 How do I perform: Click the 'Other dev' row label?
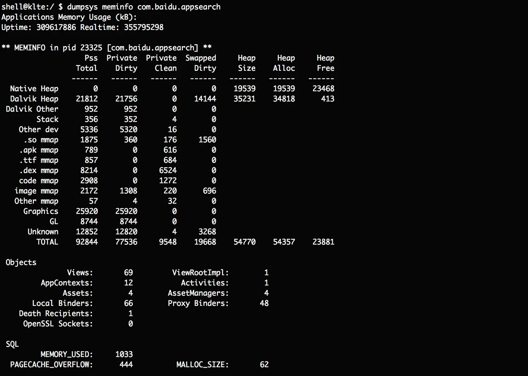pyautogui.click(x=39, y=130)
